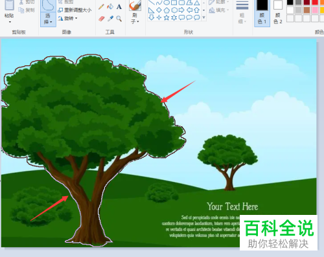Viewport: 324px width, 257px height.
Task: Open the Rotate (旋转) dropdown
Action: click(67, 18)
